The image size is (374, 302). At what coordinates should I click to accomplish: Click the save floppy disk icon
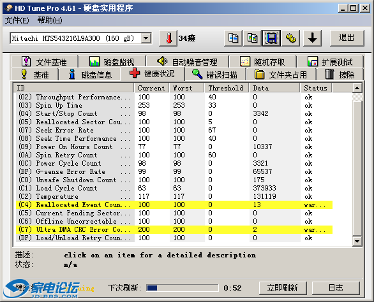271,38
